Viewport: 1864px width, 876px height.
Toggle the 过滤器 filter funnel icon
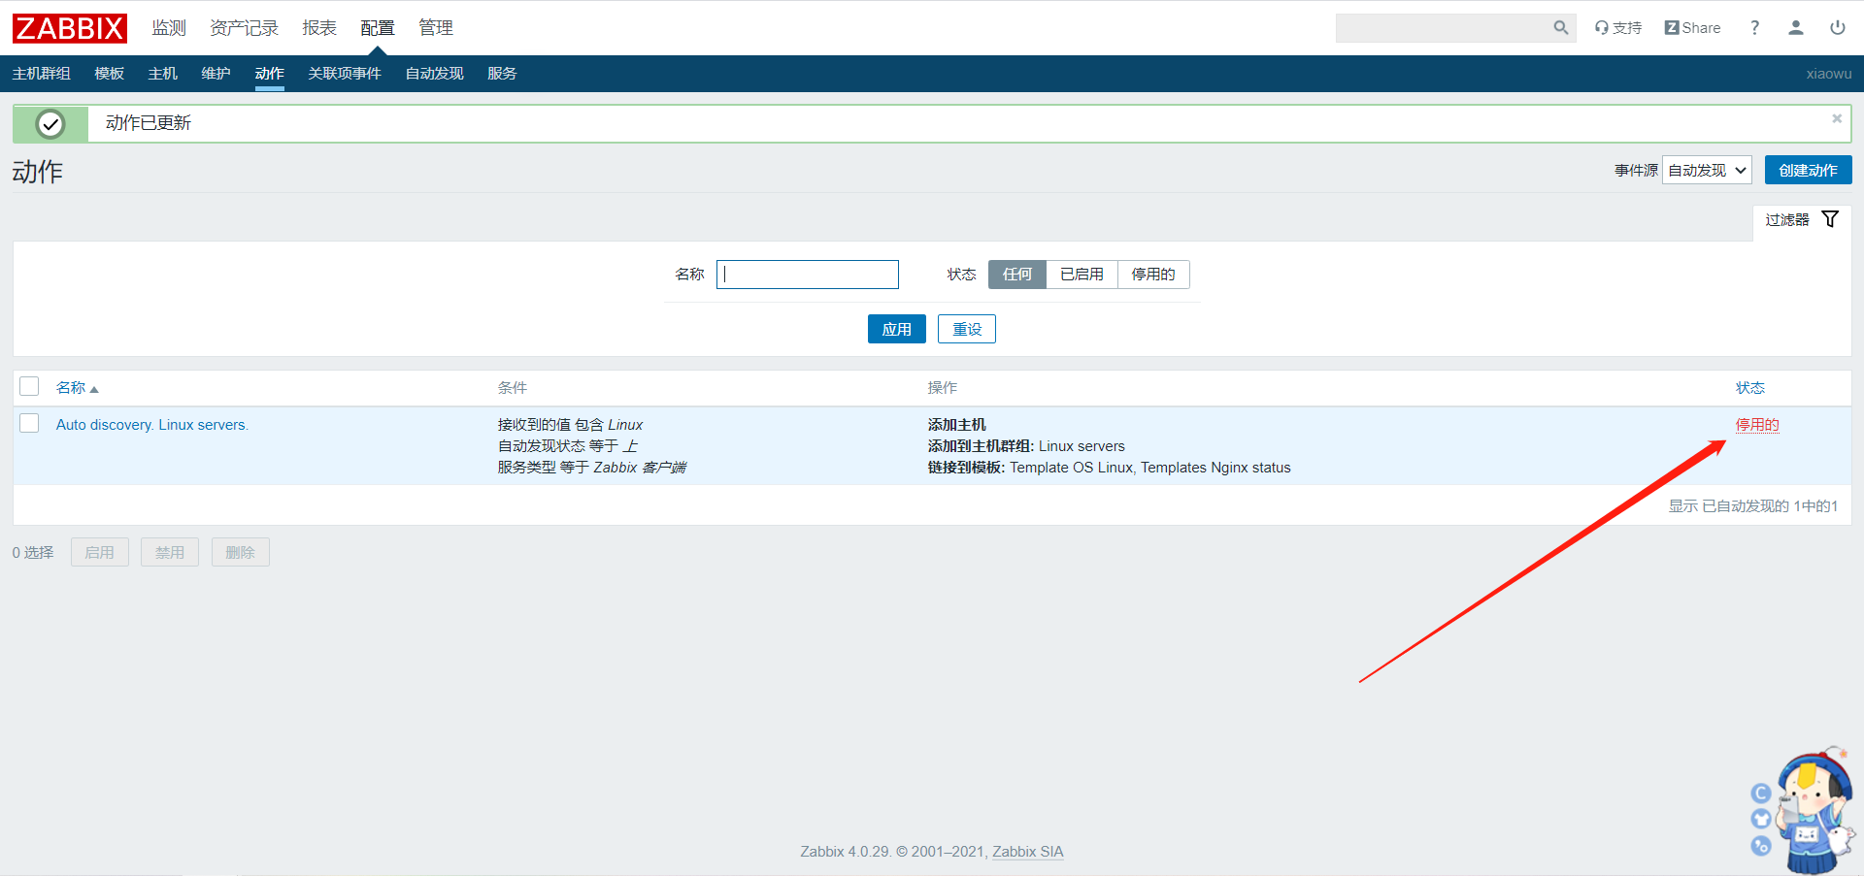[1830, 219]
